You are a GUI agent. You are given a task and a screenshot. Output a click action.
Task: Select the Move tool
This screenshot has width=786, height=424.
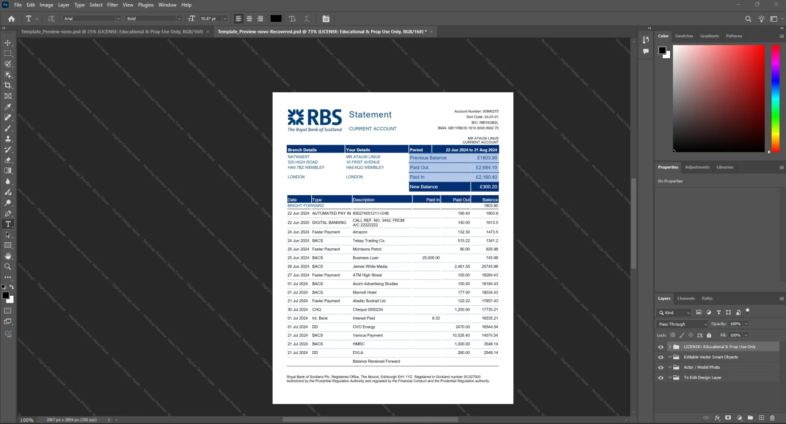pos(8,43)
